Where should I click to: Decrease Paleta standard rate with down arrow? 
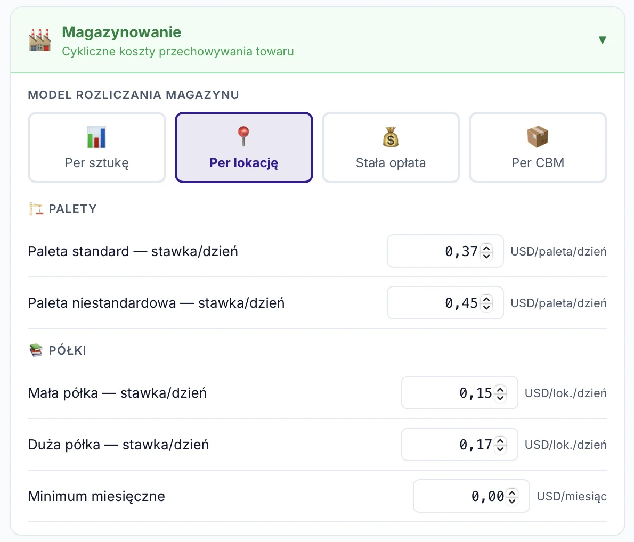pos(487,256)
